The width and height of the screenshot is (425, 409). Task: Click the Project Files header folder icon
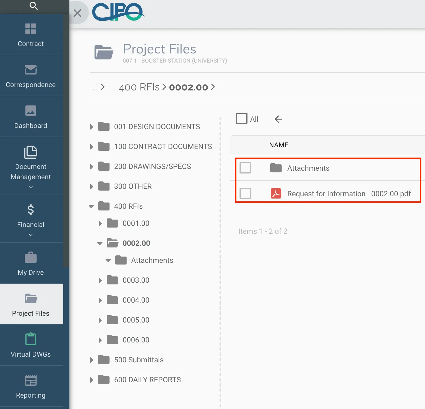tap(104, 52)
